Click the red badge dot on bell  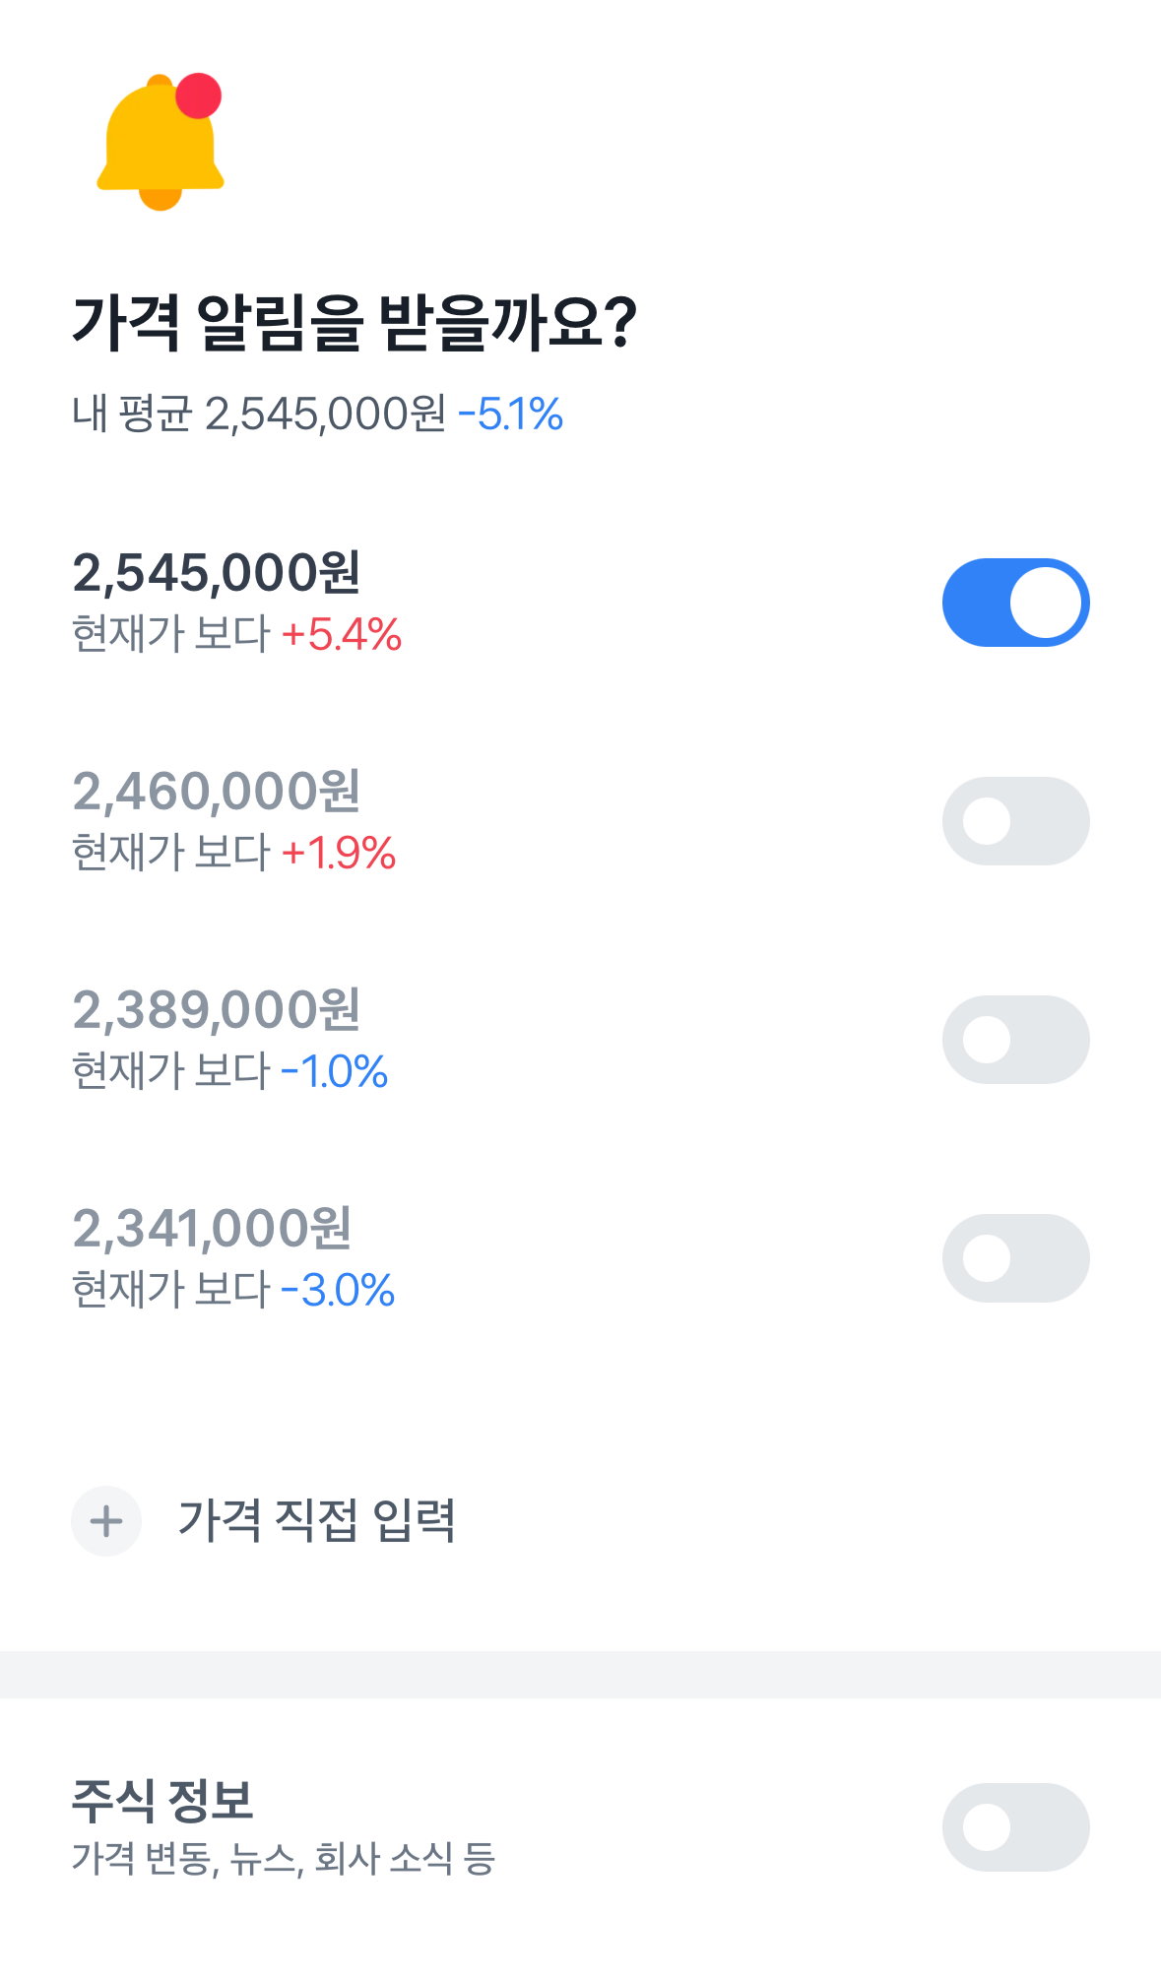click(198, 96)
